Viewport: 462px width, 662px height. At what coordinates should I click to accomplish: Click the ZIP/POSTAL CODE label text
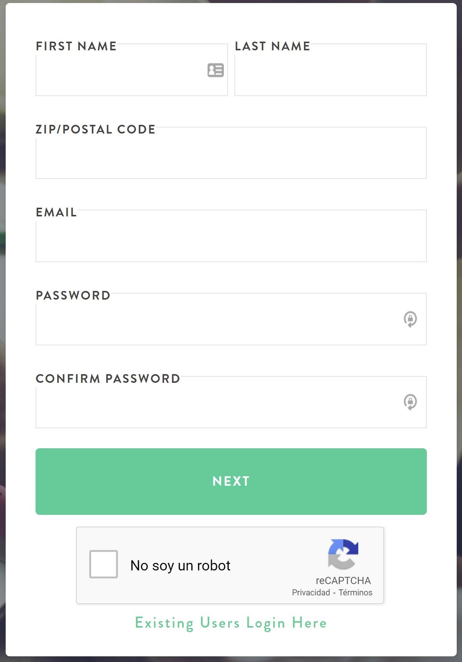(x=96, y=129)
